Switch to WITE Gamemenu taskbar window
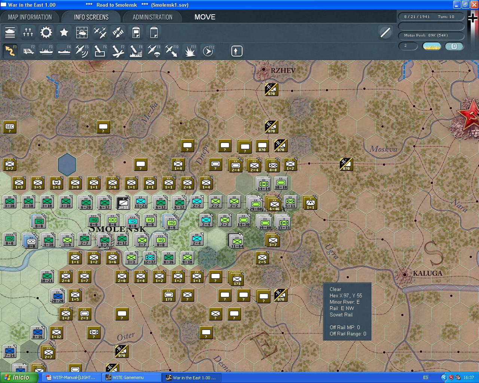 [x=132, y=377]
